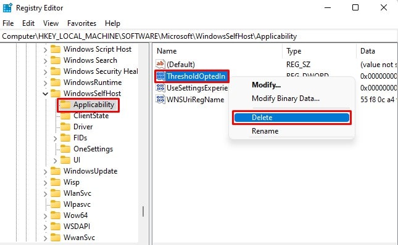Expand the Windows Search key
The width and height of the screenshot is (398, 245).
tap(45, 61)
